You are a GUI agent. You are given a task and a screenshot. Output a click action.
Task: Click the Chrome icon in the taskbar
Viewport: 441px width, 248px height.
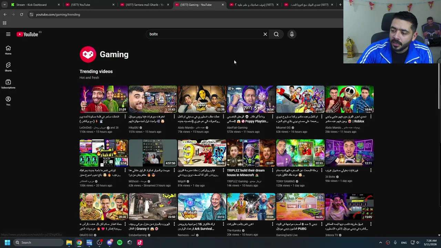point(79,242)
